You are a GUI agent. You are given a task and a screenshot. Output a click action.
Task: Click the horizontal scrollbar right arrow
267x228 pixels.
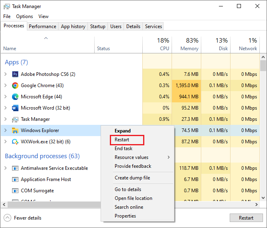coord(257,204)
